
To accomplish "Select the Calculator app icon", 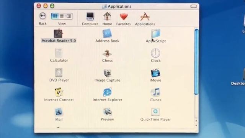I will 59,53.
